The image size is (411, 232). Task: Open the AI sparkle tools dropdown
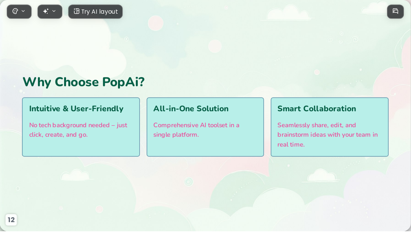[x=50, y=11]
